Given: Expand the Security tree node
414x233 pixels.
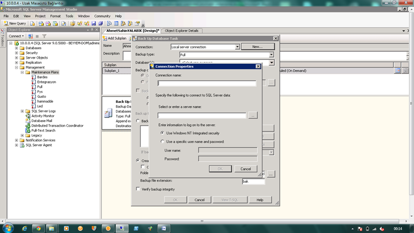Looking at the screenshot, I should (x=17, y=53).
